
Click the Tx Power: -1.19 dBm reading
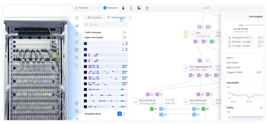(x=239, y=46)
